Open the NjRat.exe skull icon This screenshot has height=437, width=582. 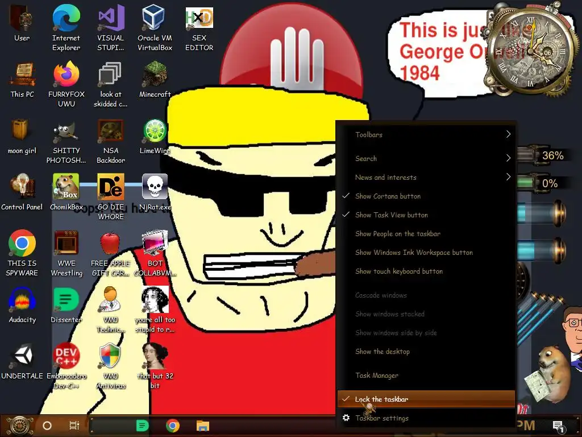pyautogui.click(x=155, y=192)
